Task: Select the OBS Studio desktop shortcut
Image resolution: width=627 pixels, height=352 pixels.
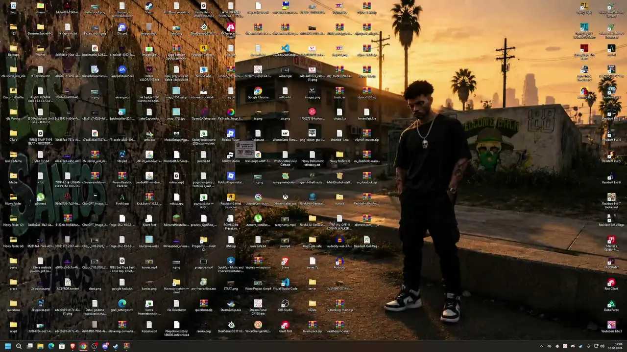Action: 285,306
